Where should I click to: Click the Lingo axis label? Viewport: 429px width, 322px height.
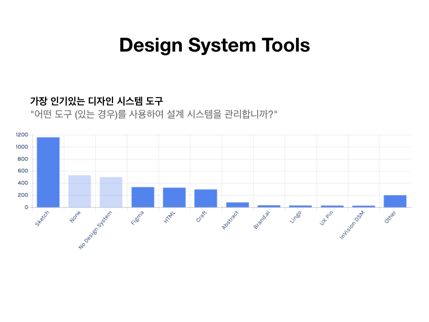click(x=295, y=218)
